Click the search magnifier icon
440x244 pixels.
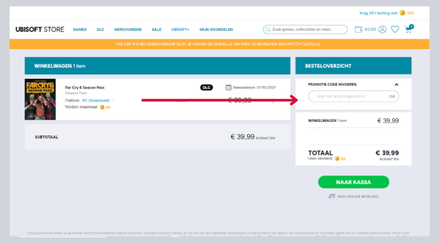coord(268,30)
